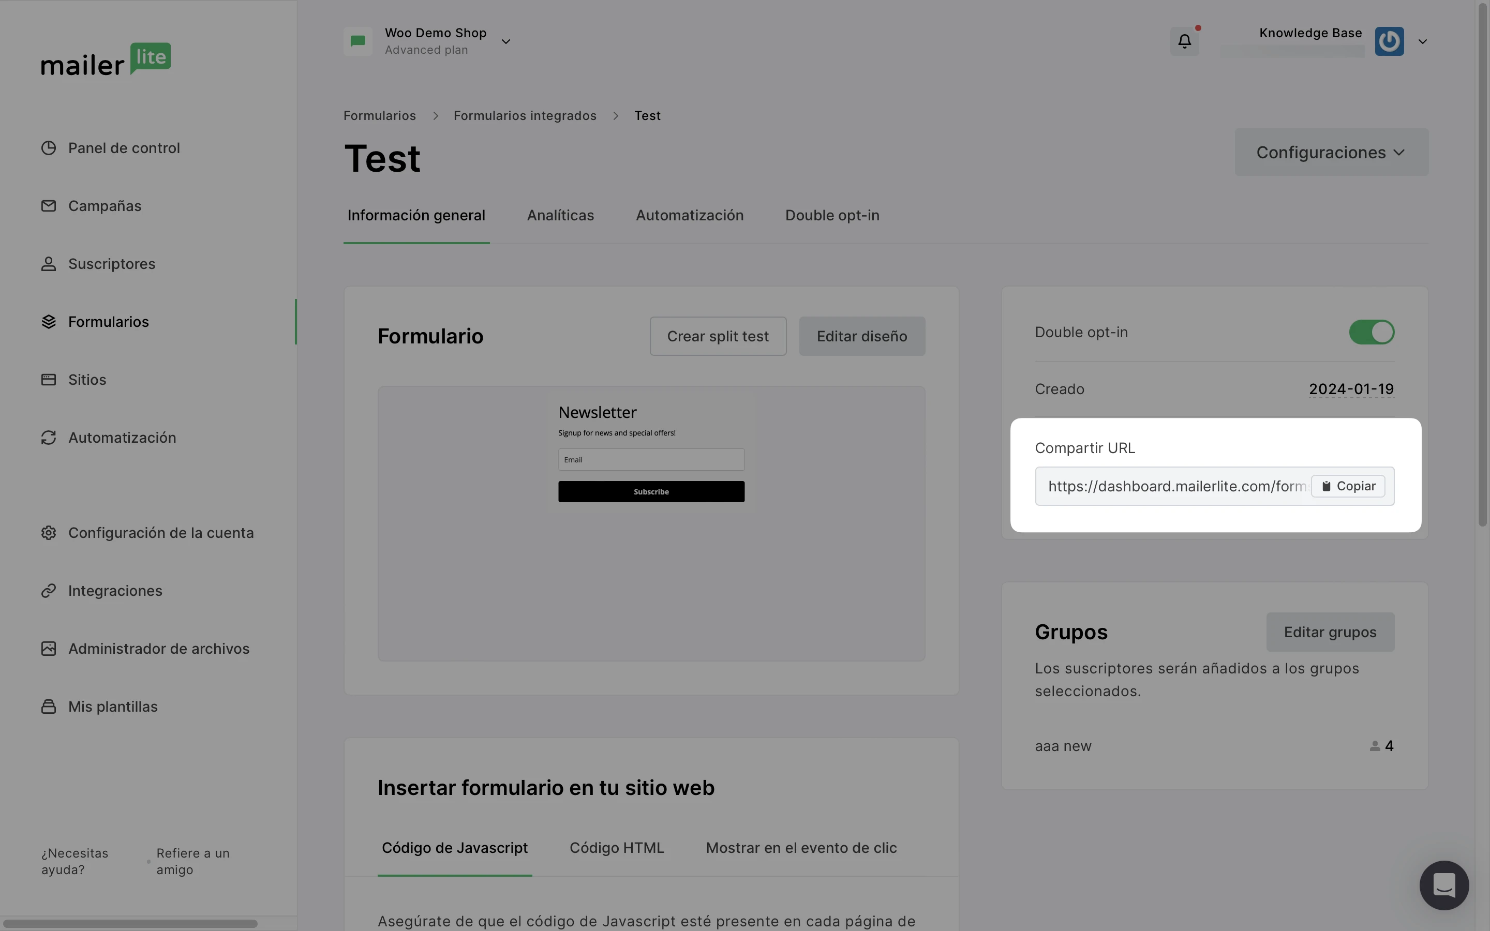
Task: Expand the user profile menu chevron
Action: tap(1422, 42)
